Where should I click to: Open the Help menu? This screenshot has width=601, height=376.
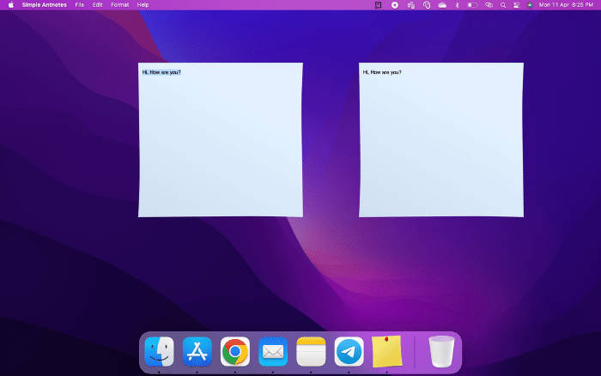143,5
